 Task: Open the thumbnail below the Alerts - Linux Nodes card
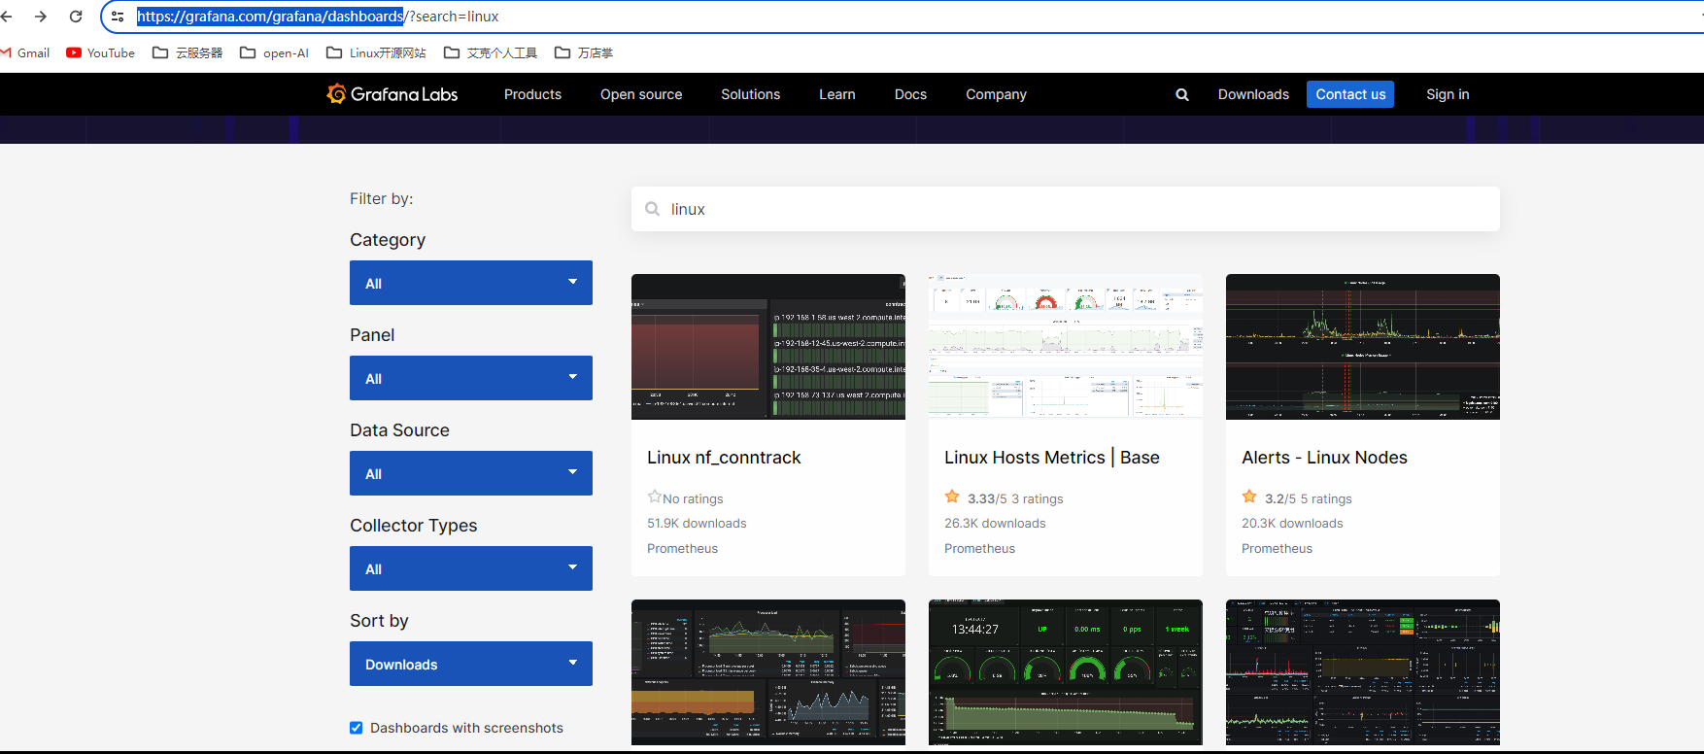(1363, 672)
